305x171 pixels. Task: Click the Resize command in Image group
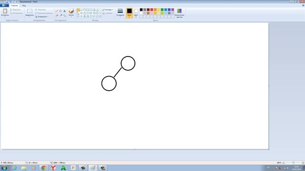click(x=44, y=13)
